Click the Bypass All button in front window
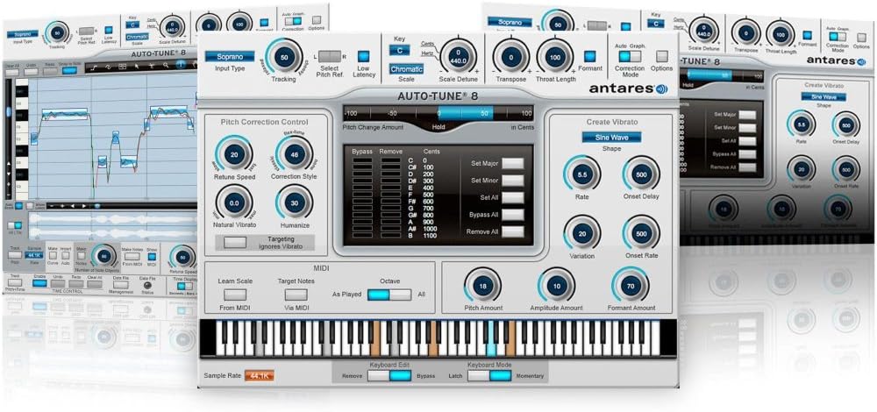This screenshot has width=877, height=412. pyautogui.click(x=513, y=215)
